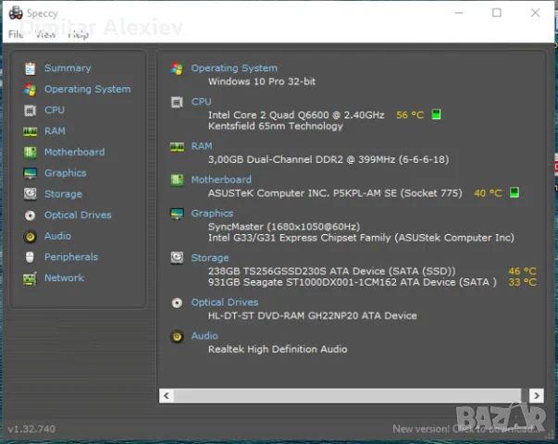Click the Audio icon in summary pane
Screen dimensions: 558x444
coord(177,336)
